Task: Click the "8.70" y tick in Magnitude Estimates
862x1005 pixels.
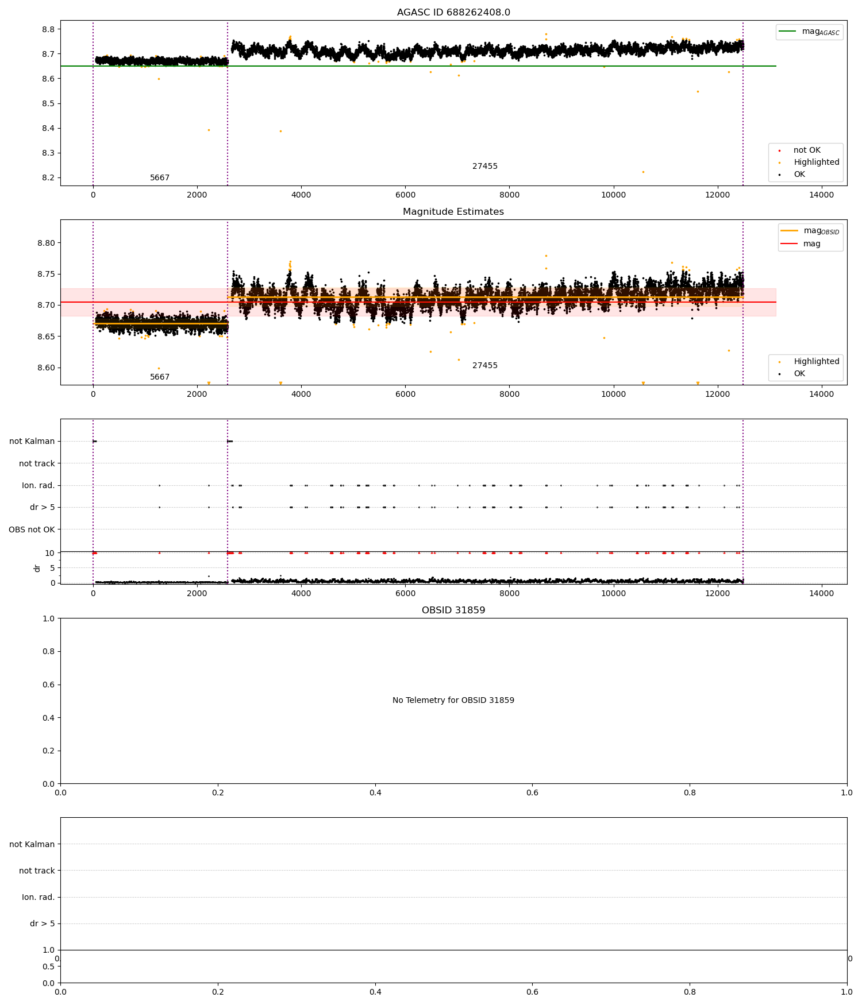Action: point(46,306)
